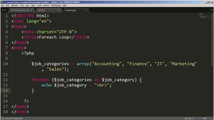Viewport: 214px width, 120px height.
Task: Click the lang attribute on line 2
Action: (x=31, y=21)
